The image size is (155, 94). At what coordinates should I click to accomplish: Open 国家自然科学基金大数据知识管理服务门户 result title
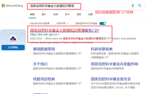65,30
